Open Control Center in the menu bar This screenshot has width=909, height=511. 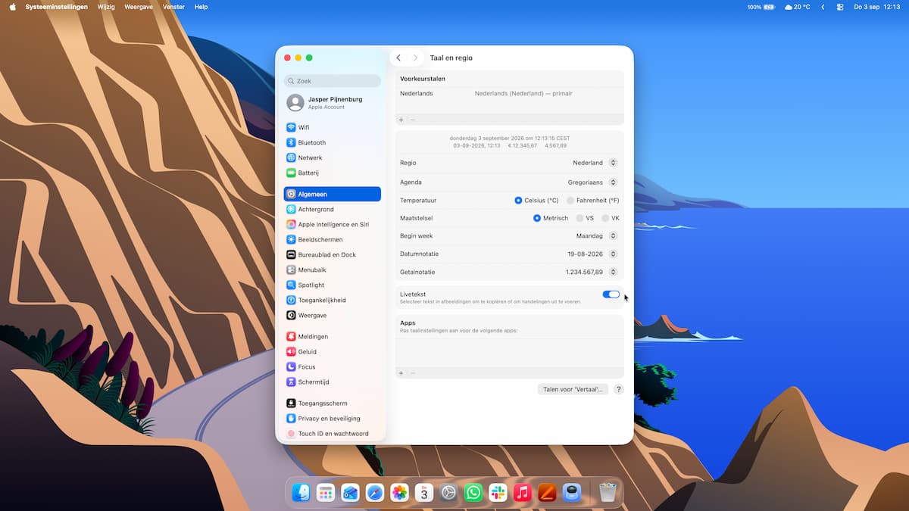pos(840,7)
